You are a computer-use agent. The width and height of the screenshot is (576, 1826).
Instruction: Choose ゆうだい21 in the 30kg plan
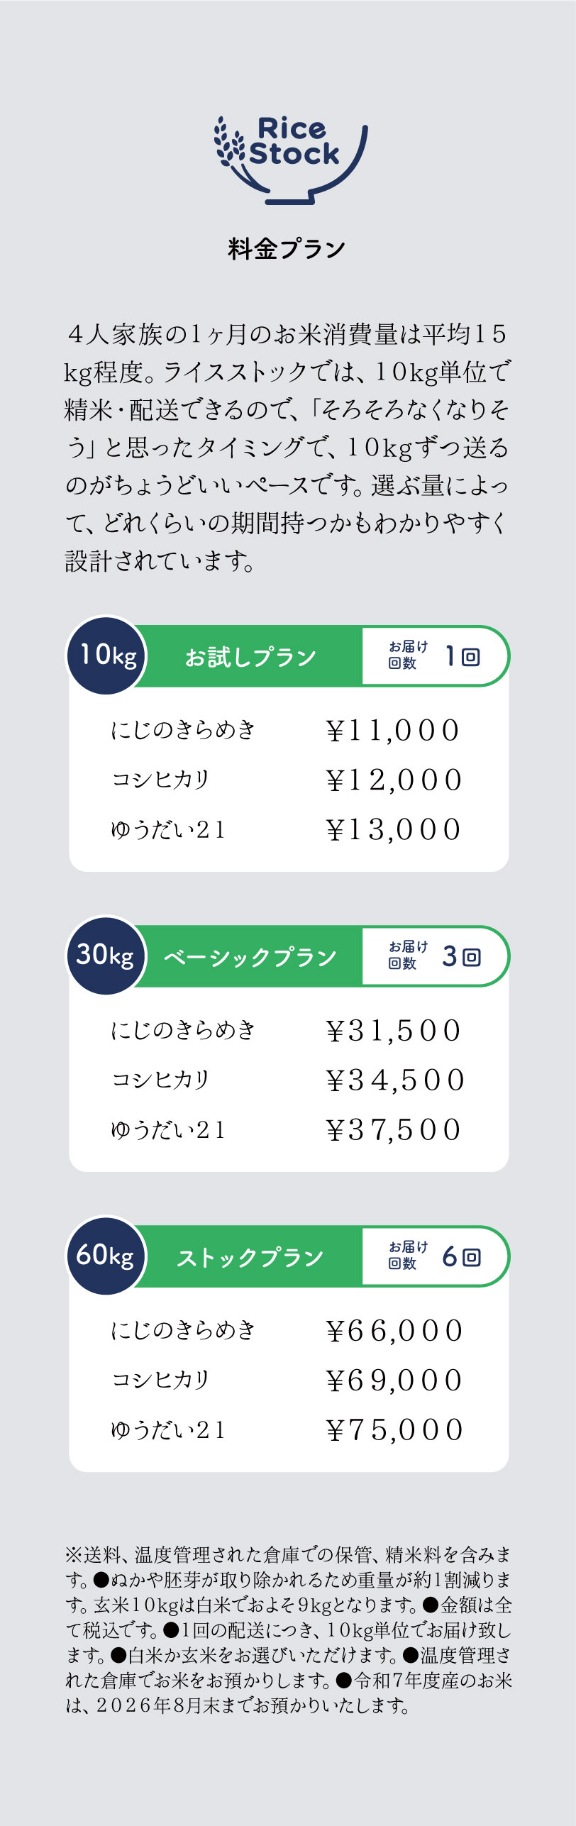point(168,1129)
